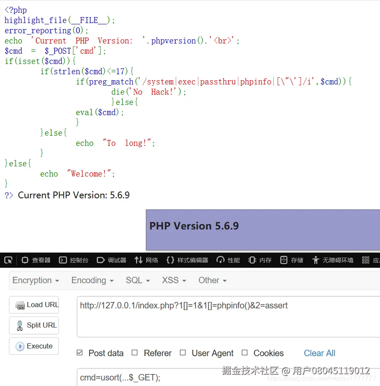The height and width of the screenshot is (386, 380).
Task: Click the 'highlight_file(__FILE__);' code line
Action: [60, 20]
